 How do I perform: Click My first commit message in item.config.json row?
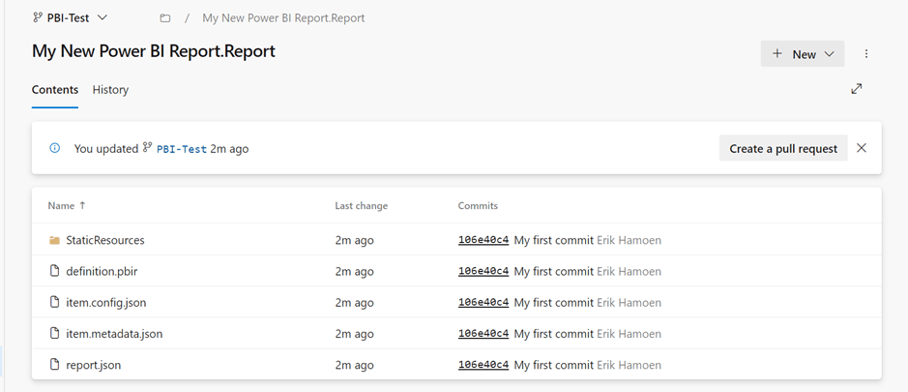(554, 303)
